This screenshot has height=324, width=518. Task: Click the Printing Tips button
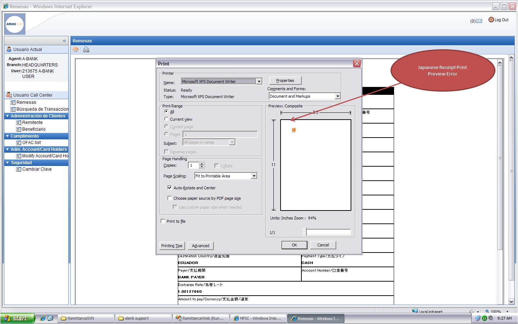click(172, 246)
